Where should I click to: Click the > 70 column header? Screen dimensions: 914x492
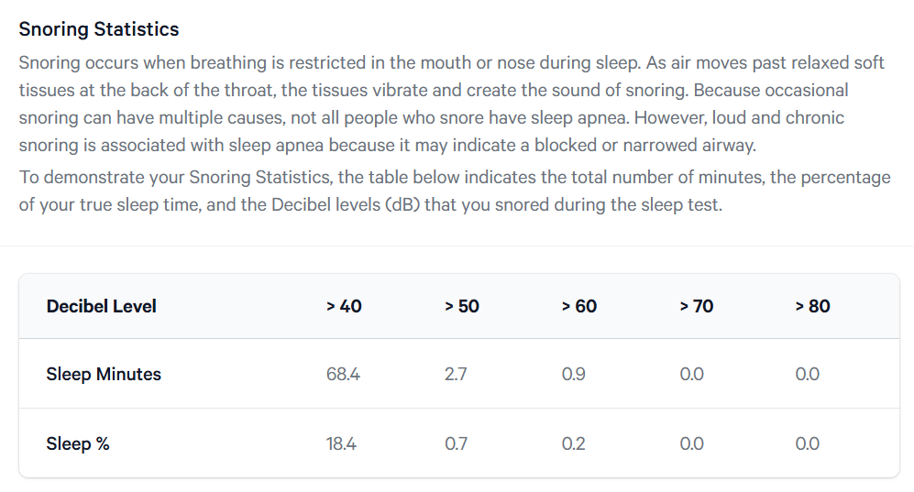pyautogui.click(x=697, y=306)
